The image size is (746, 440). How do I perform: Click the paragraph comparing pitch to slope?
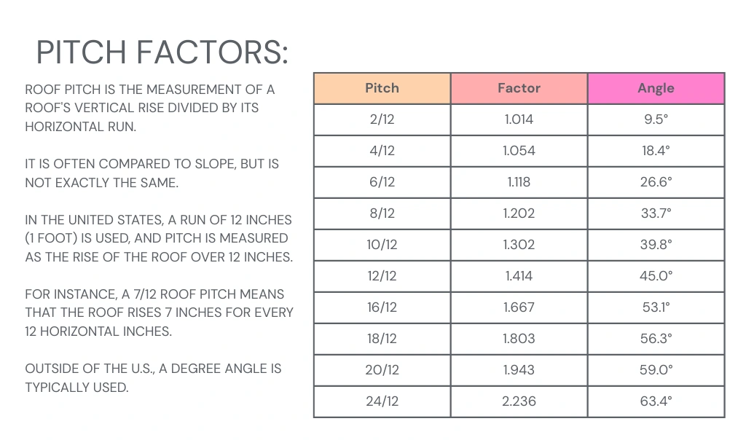[152, 173]
